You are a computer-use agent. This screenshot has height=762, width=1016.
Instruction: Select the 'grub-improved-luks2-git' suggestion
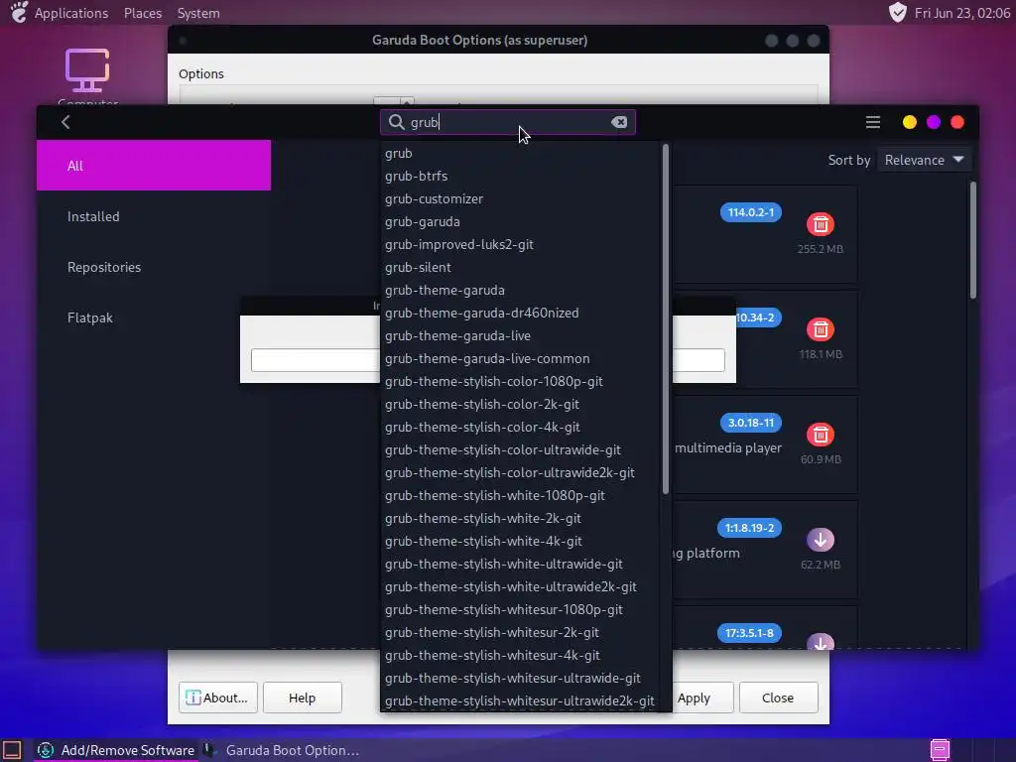pos(520,244)
